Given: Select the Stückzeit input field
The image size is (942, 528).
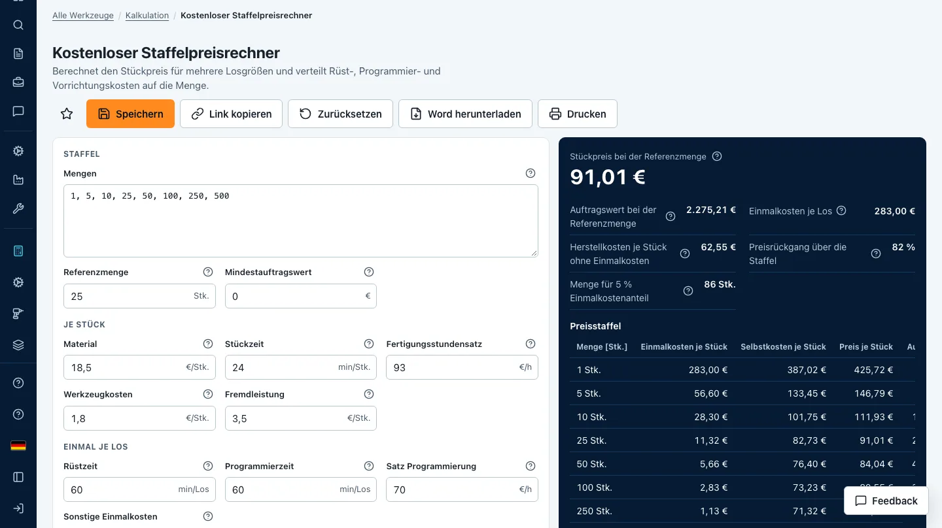Looking at the screenshot, I should click(301, 367).
